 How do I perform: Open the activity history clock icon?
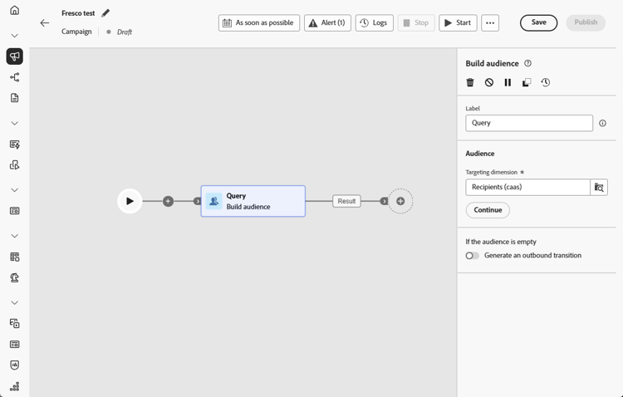pyautogui.click(x=546, y=83)
